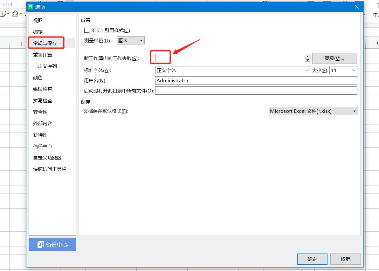Screen dimensions: 379x271
Task: Switch to the 编辑 settings page
Action: [x=37, y=31]
